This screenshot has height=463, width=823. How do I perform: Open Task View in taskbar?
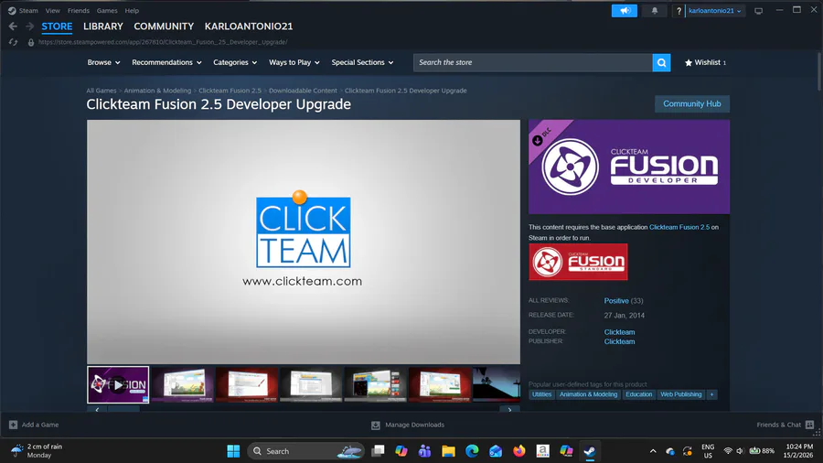click(x=378, y=451)
